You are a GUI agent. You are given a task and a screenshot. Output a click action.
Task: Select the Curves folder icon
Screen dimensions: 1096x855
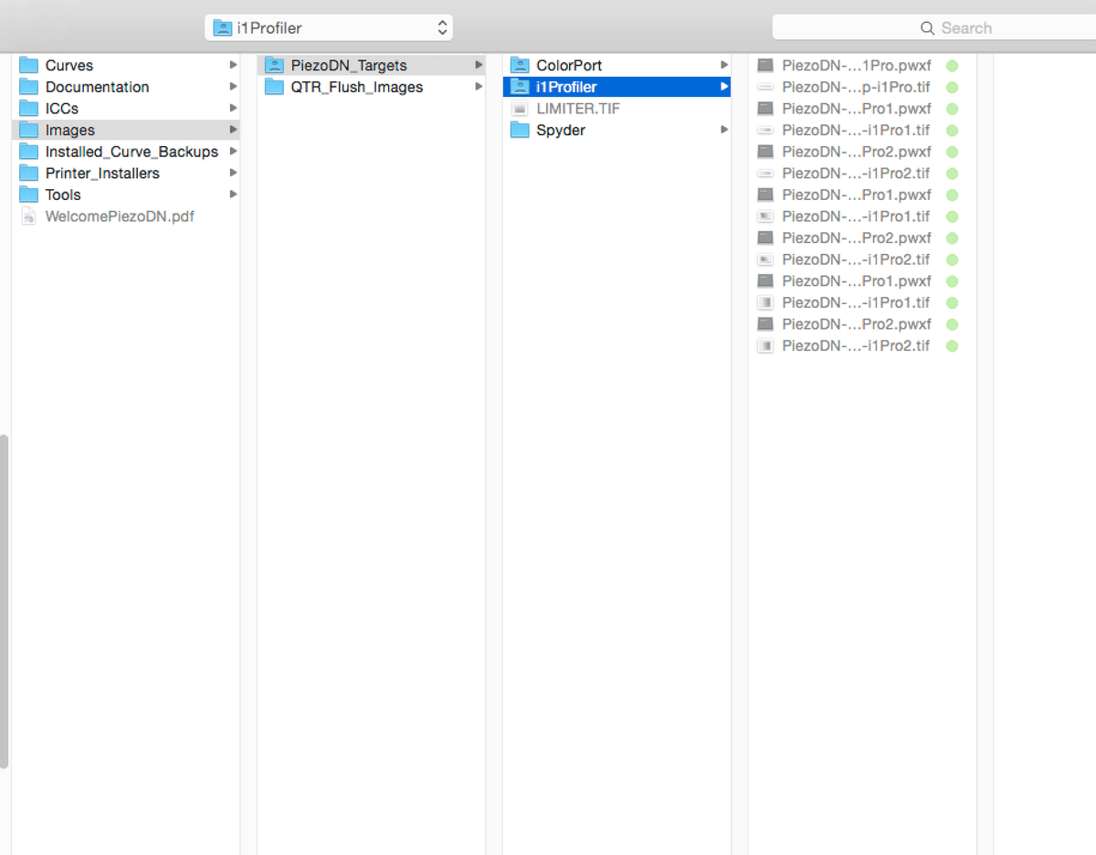29,65
